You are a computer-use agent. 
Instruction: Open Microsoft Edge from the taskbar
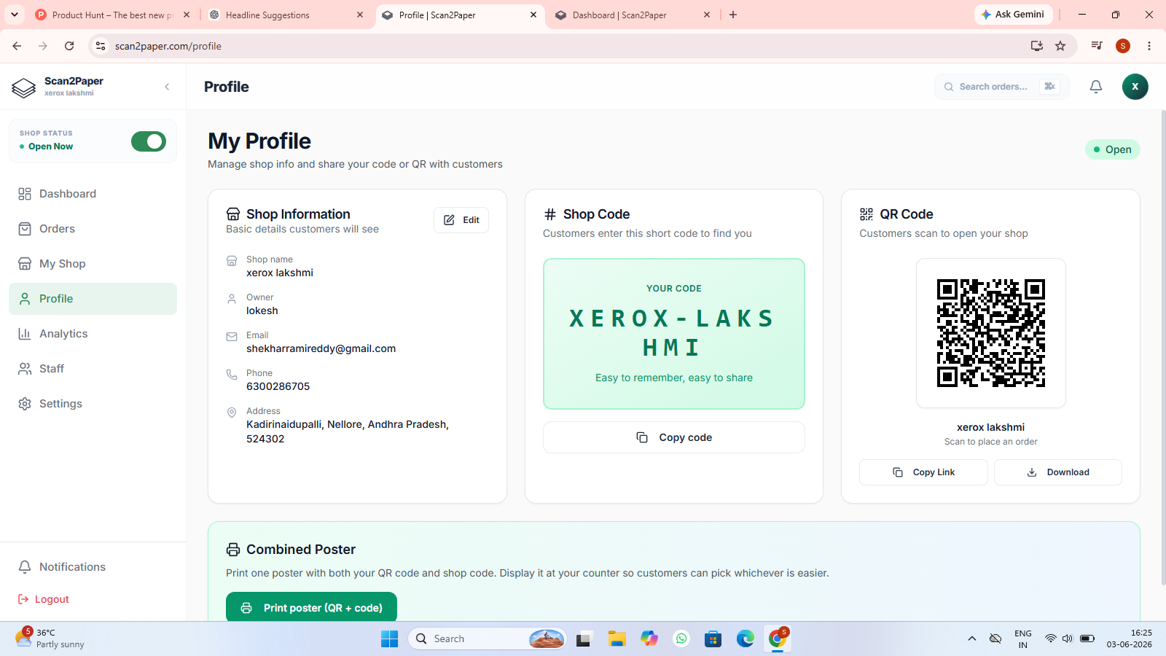click(x=745, y=639)
